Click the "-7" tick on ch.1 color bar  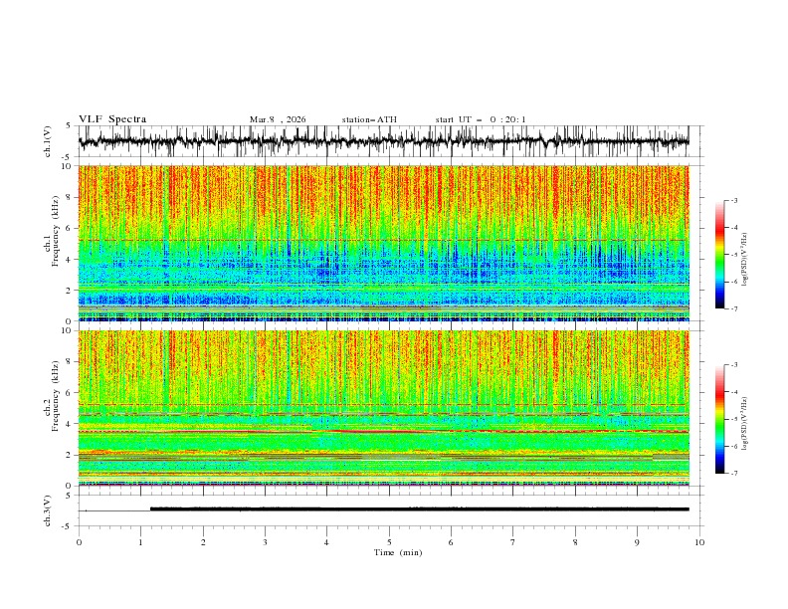click(734, 308)
